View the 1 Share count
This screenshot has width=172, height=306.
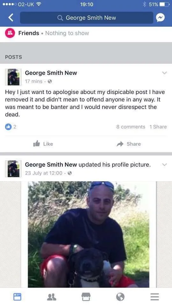point(158,127)
